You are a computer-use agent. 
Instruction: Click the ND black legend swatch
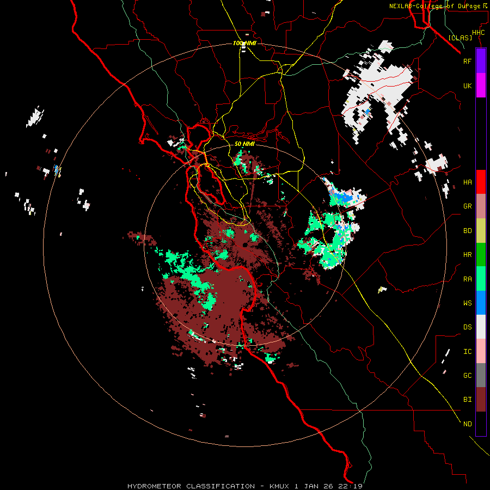(481, 424)
